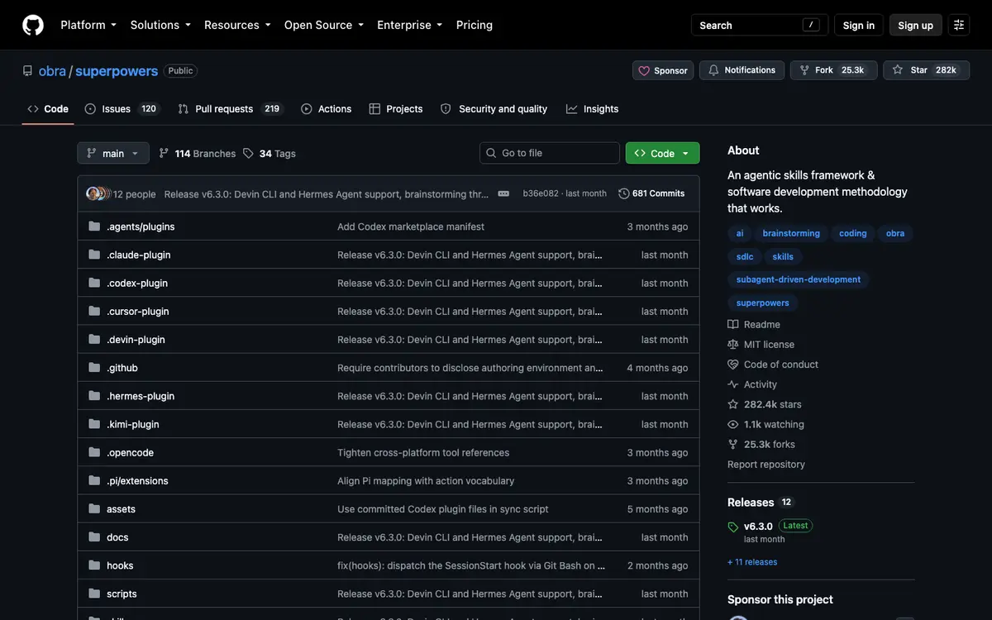Fork the repository with Fork button

tap(833, 70)
